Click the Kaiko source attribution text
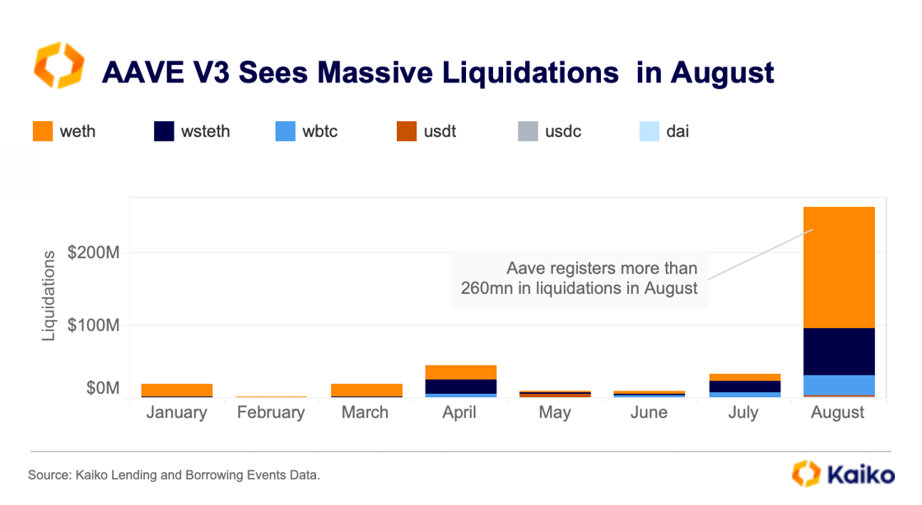This screenshot has width=922, height=505. [x=174, y=475]
